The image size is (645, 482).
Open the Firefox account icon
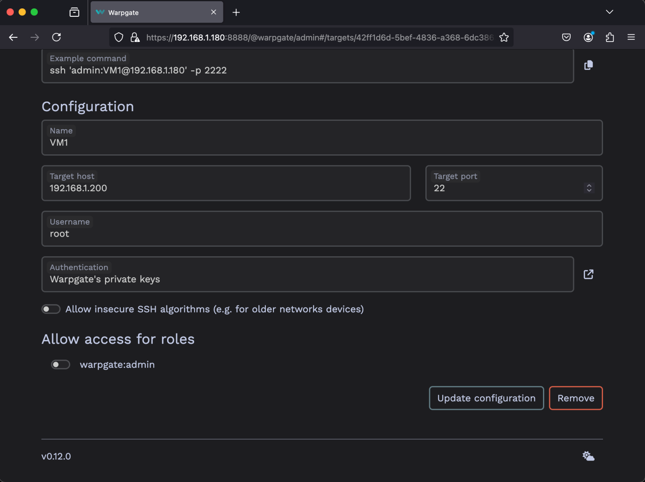tap(588, 37)
